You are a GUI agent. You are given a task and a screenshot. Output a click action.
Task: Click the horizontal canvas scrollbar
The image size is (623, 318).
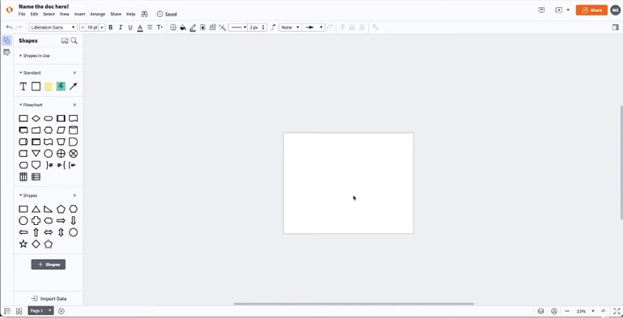click(x=354, y=303)
